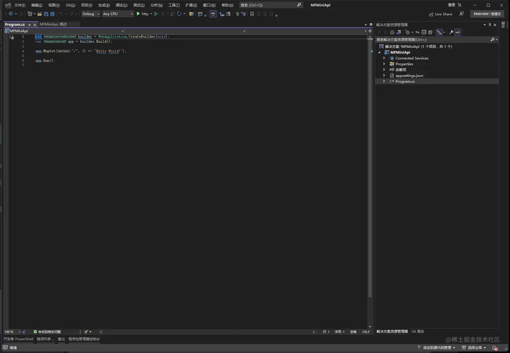Pin the Solution Explorer panel
The image size is (510, 353).
tap(490, 25)
